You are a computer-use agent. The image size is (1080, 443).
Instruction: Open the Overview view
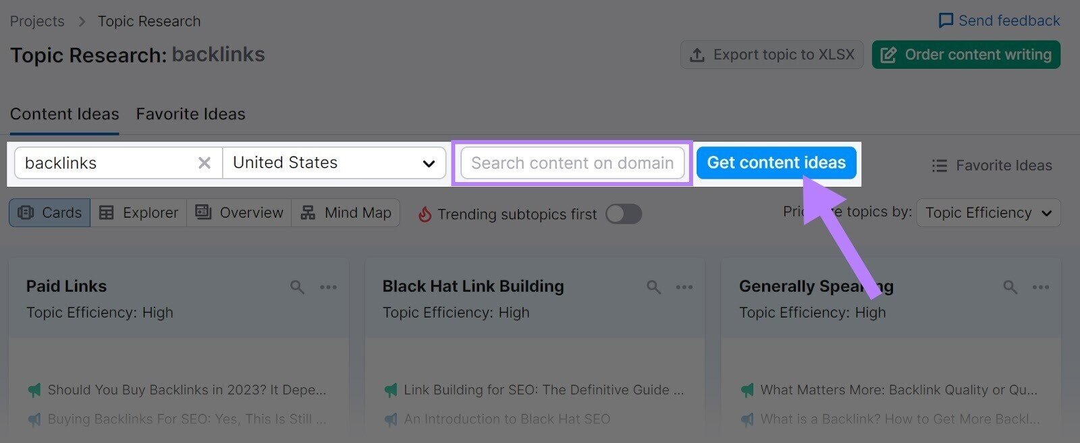tap(240, 212)
